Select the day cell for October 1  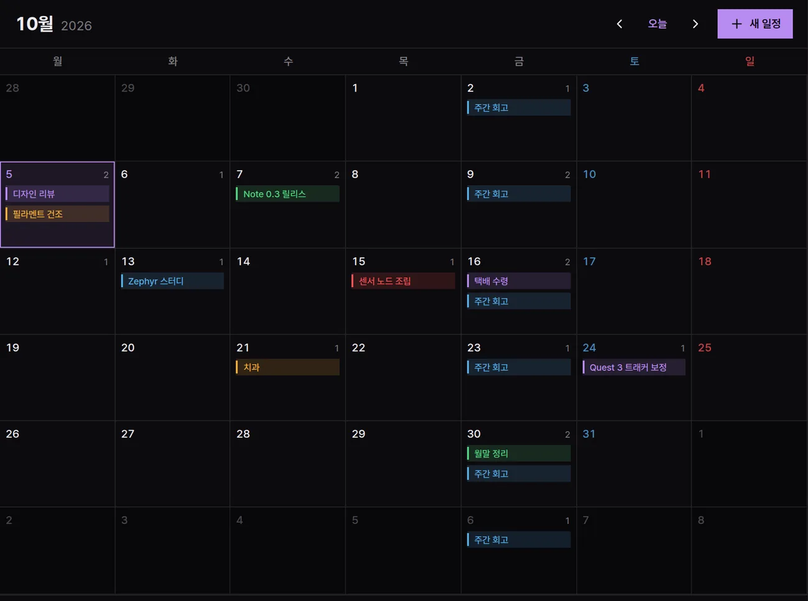point(403,118)
